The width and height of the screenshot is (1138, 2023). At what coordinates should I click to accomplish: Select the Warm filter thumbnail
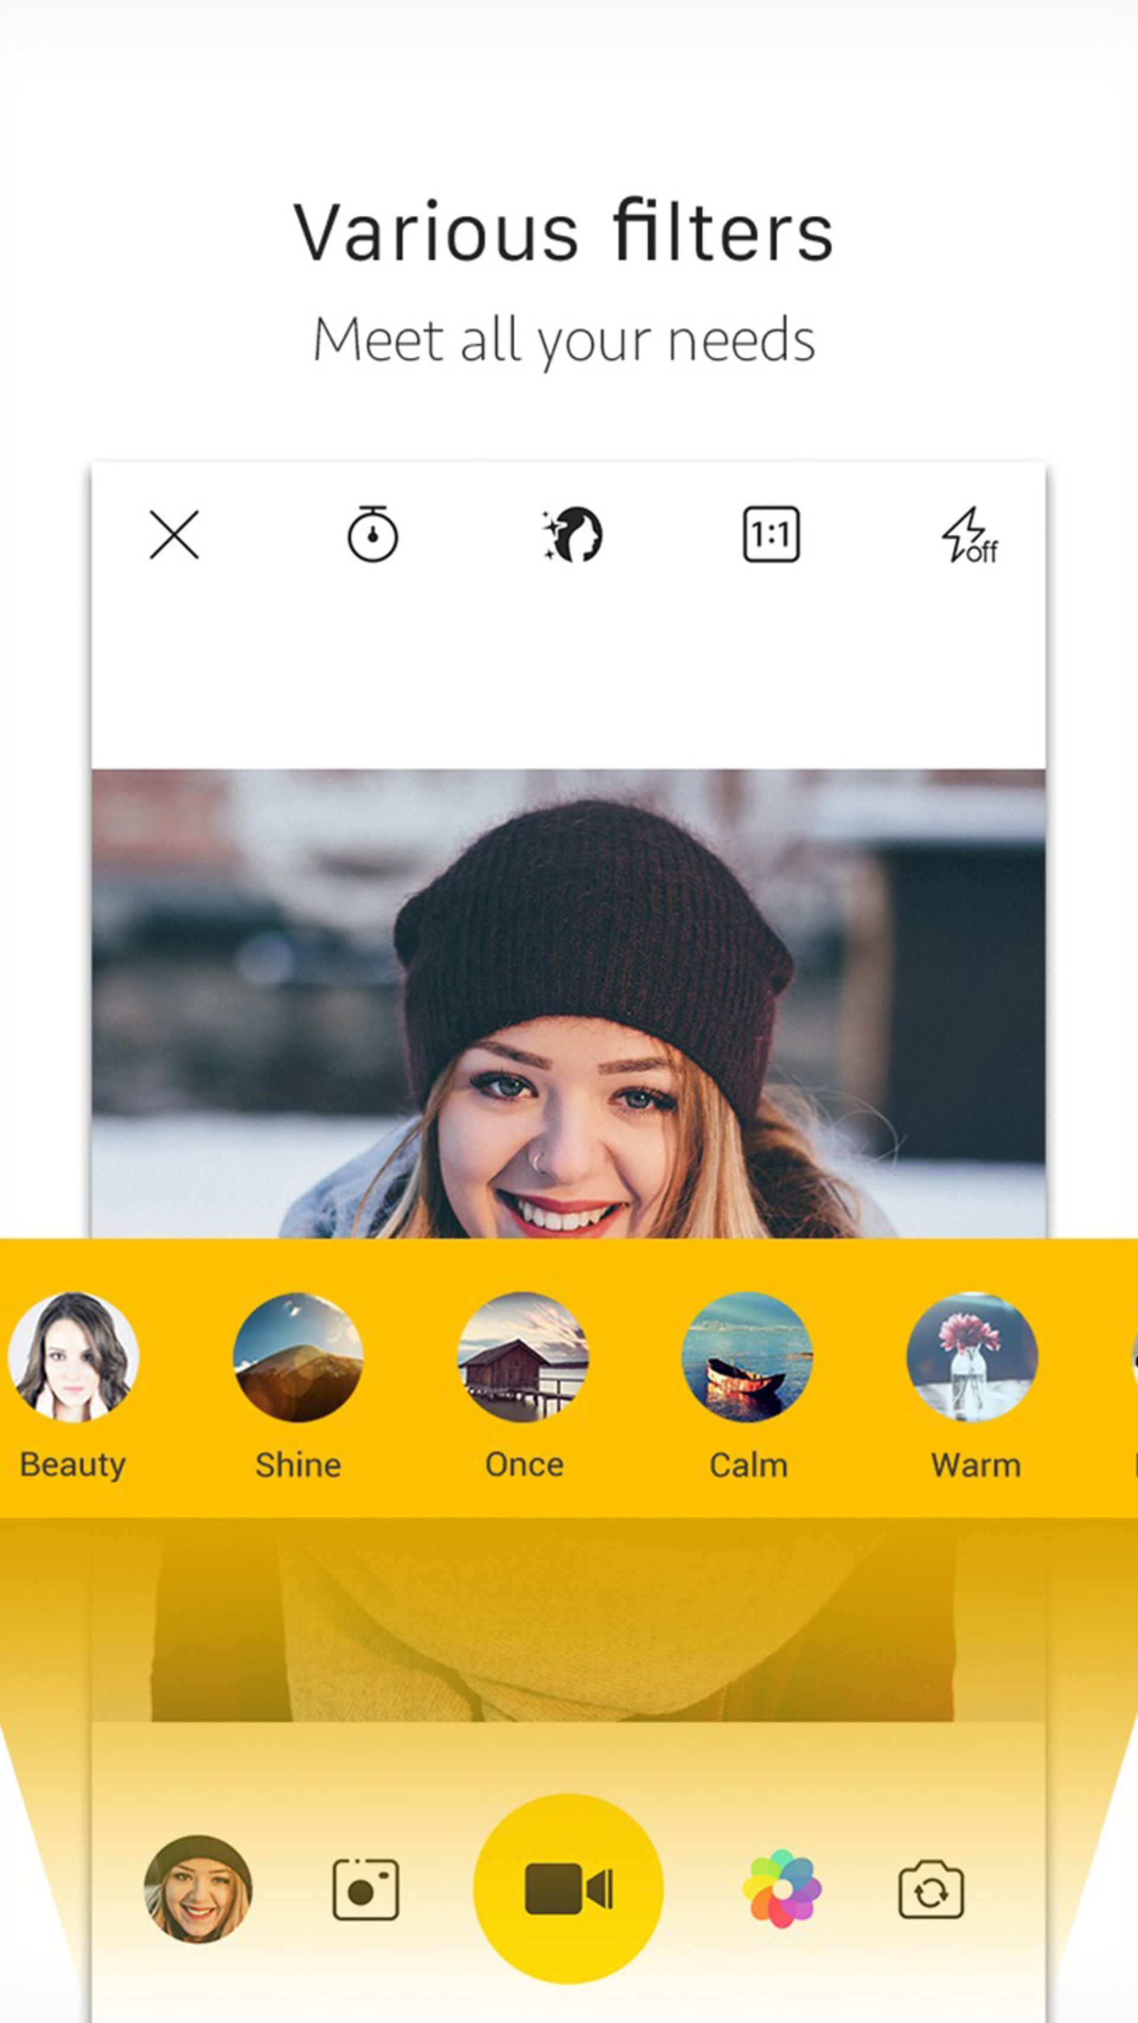tap(972, 1357)
